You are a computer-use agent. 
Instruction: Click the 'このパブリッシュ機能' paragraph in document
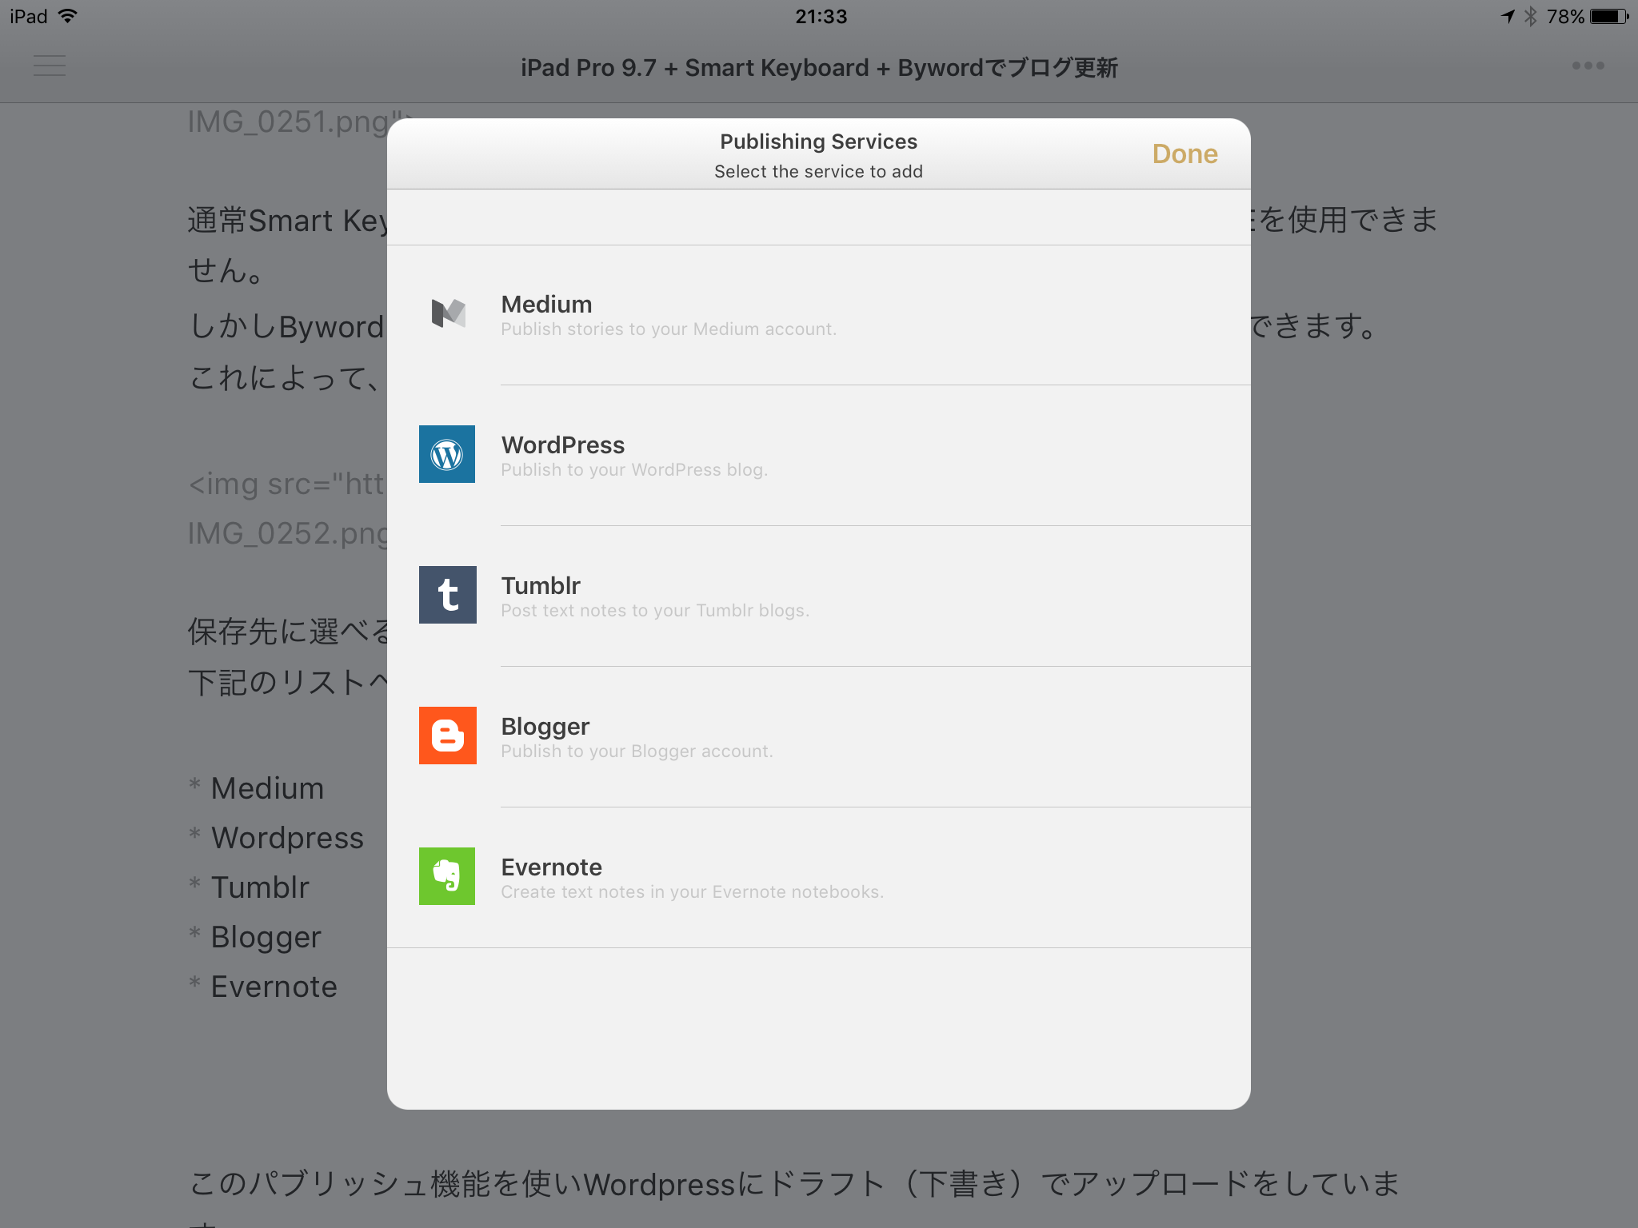794,1184
